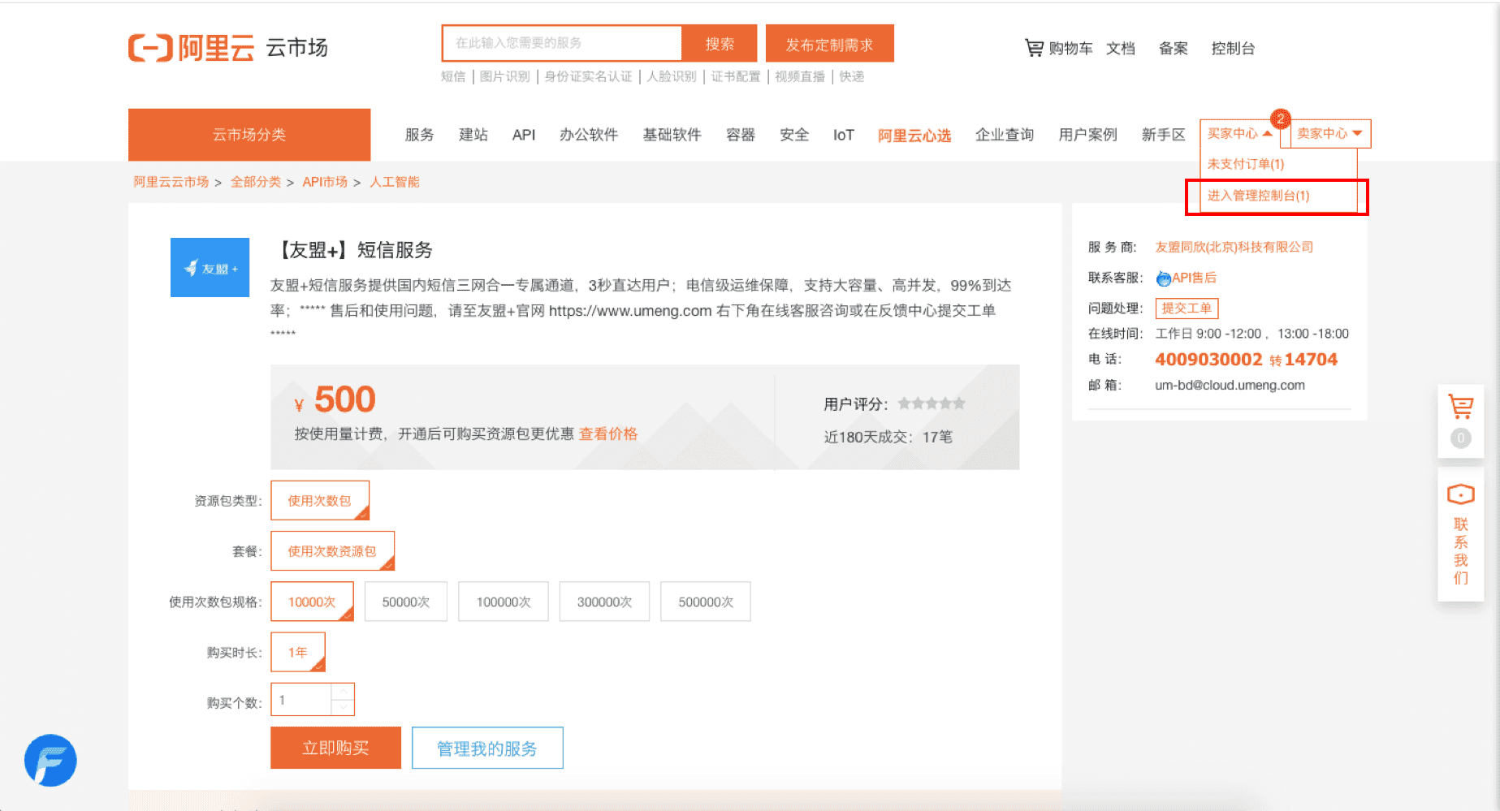Image resolution: width=1500 pixels, height=811 pixels.
Task: Open the 基础软件 navigation tab
Action: click(x=672, y=135)
